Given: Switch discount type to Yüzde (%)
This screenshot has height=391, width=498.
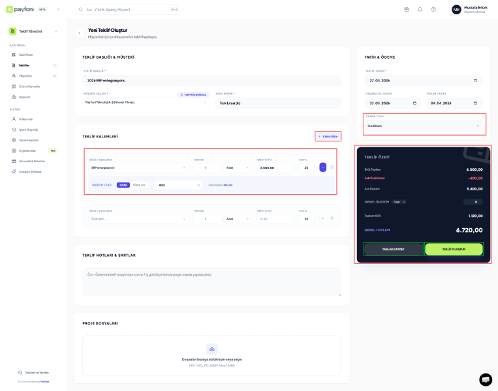Looking at the screenshot, I should click(139, 185).
